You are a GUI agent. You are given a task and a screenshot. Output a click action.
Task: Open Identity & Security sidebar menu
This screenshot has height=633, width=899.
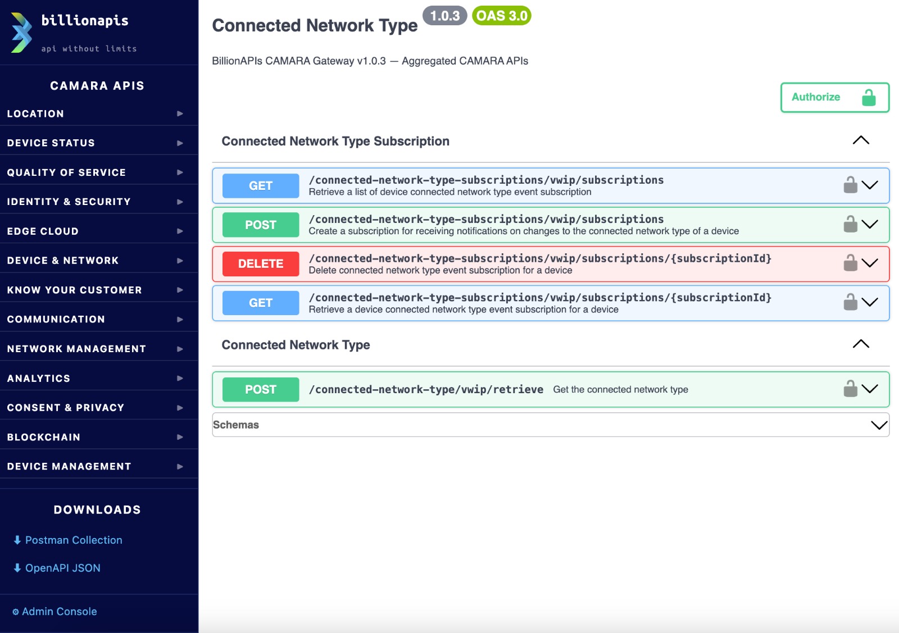[99, 202]
